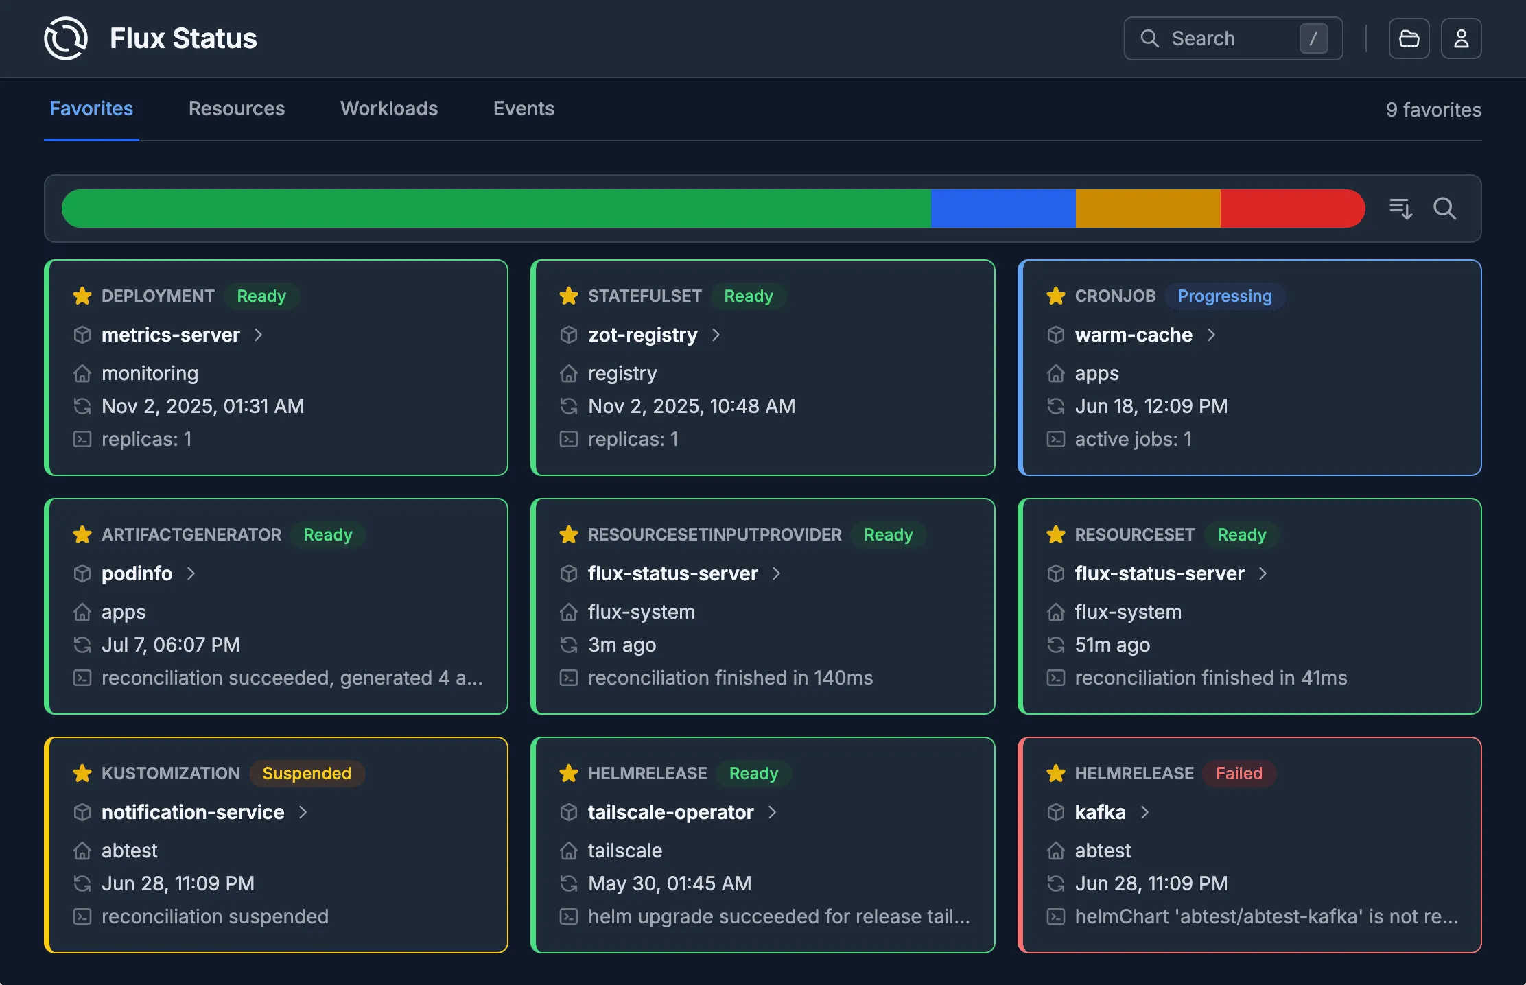The height and width of the screenshot is (985, 1526).
Task: Click red Failed segment of status bar
Action: tap(1293, 209)
